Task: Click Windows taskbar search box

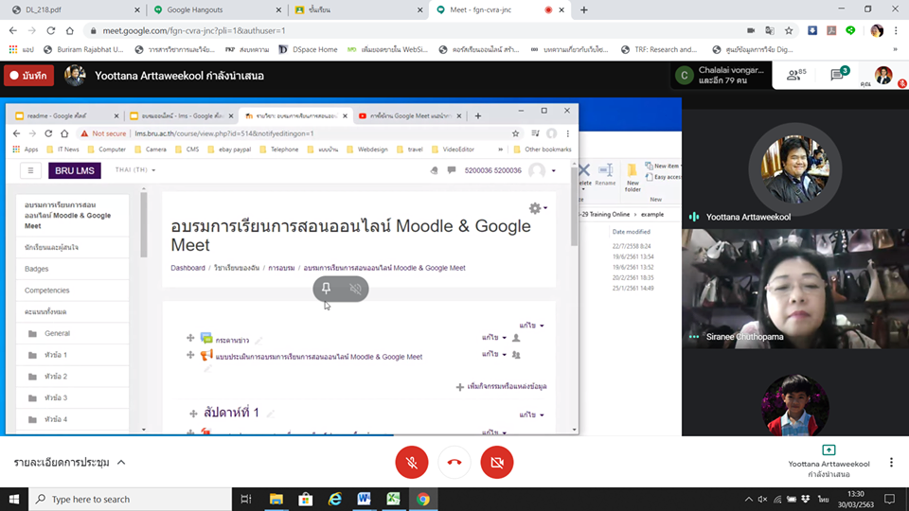Action: click(130, 499)
